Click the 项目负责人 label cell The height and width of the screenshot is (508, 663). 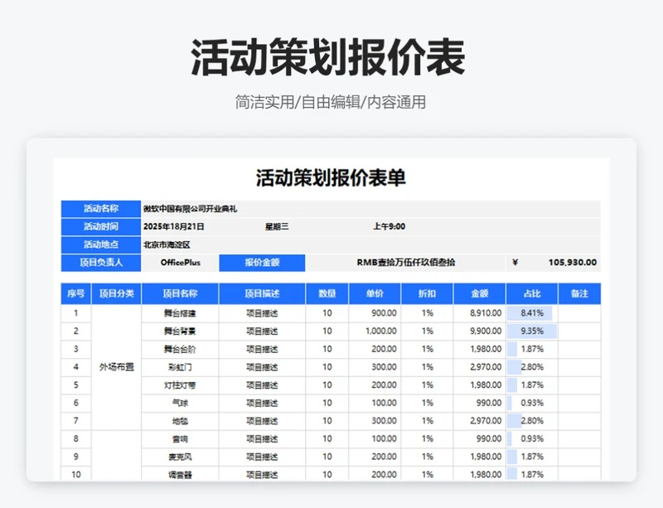(100, 263)
